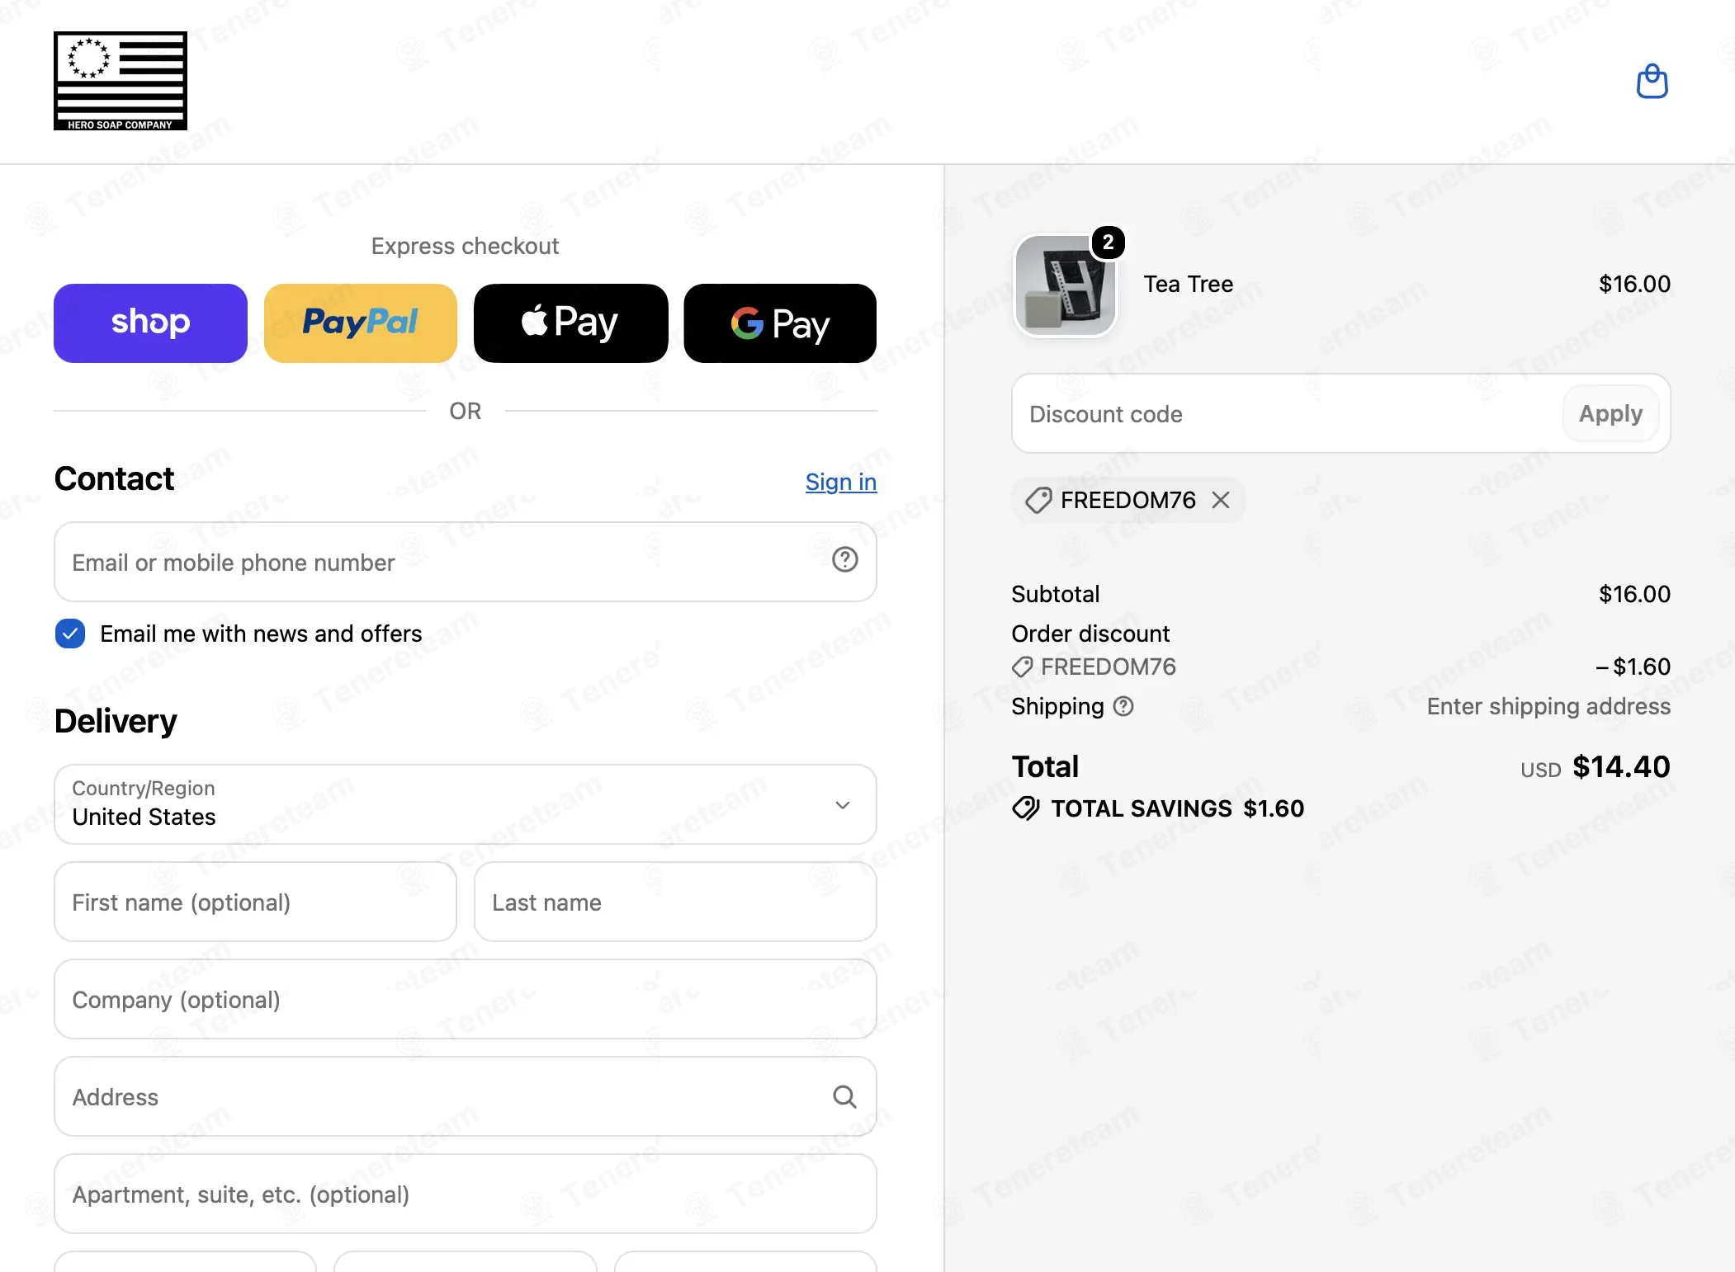Expand the Country/Region dropdown
This screenshot has width=1735, height=1272.
point(465,804)
